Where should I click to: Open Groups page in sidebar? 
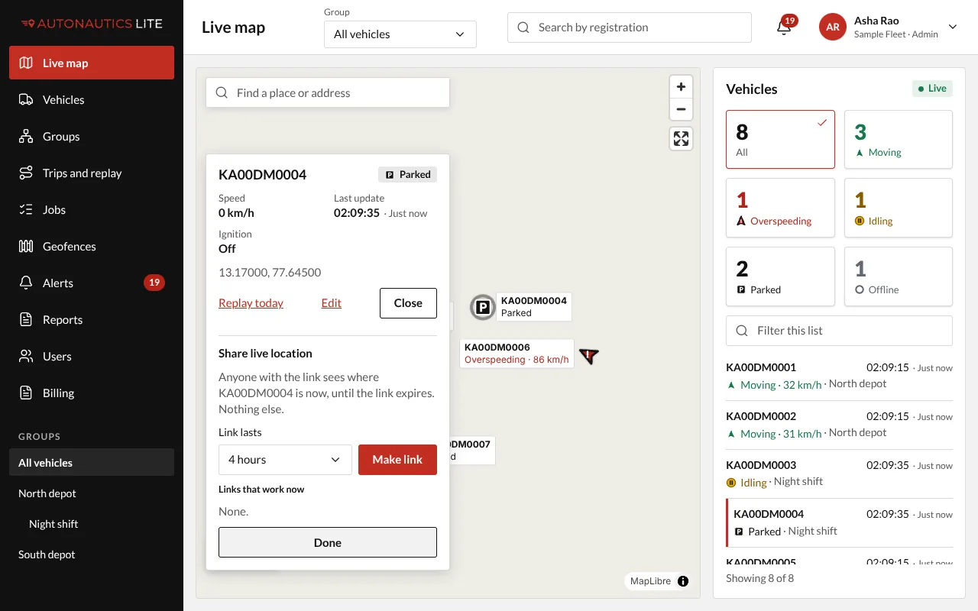[x=92, y=136]
